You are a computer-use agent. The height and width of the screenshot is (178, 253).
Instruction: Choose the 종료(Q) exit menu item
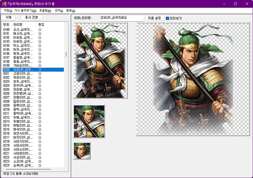click(71, 11)
